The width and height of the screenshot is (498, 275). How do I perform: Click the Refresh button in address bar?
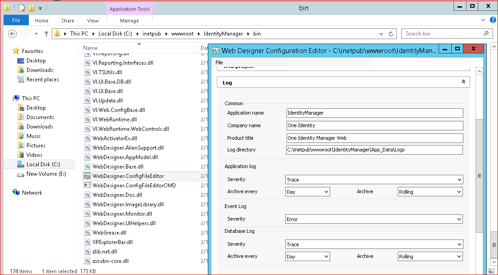pyautogui.click(x=391, y=34)
